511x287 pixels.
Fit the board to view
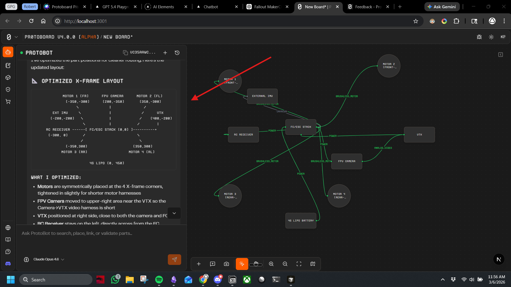click(299, 264)
